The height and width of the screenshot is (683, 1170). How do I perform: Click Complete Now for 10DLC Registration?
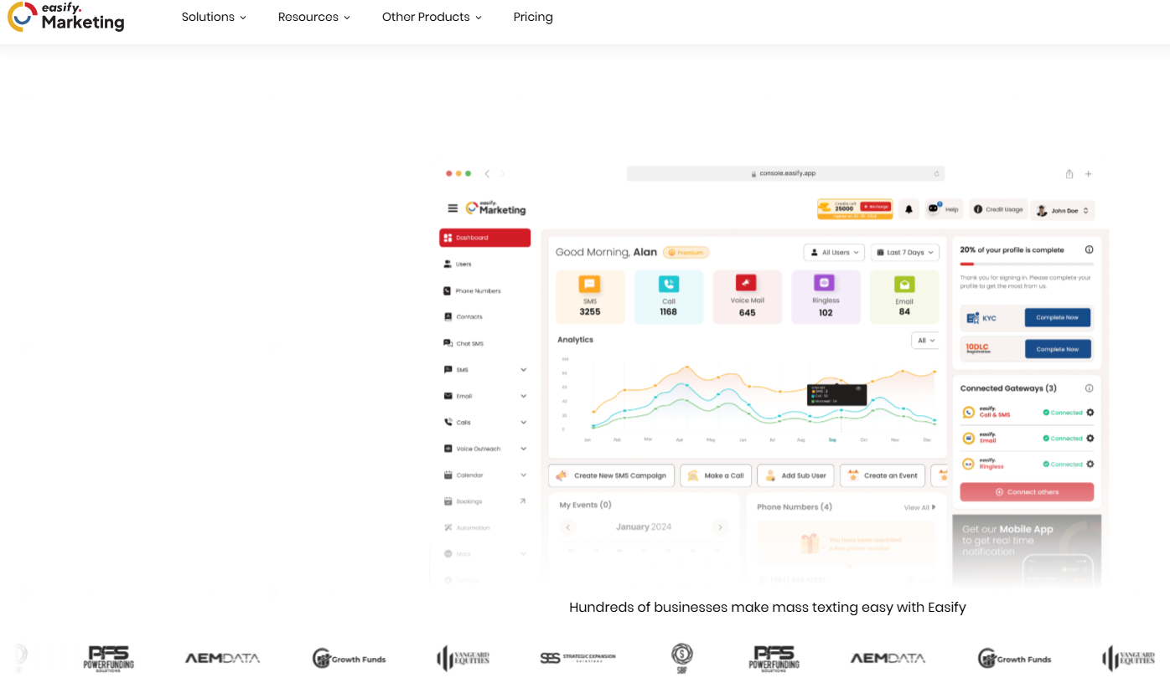[1058, 349]
